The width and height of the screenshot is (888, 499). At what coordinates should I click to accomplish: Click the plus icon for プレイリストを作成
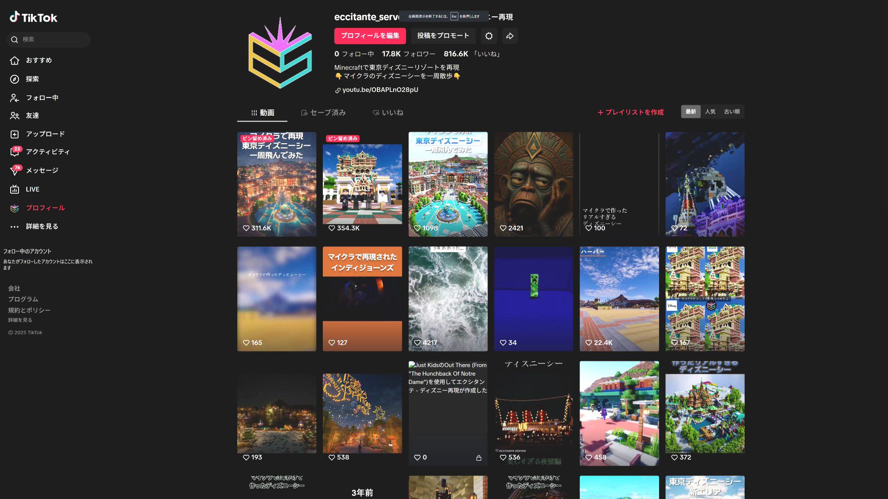tap(600, 113)
